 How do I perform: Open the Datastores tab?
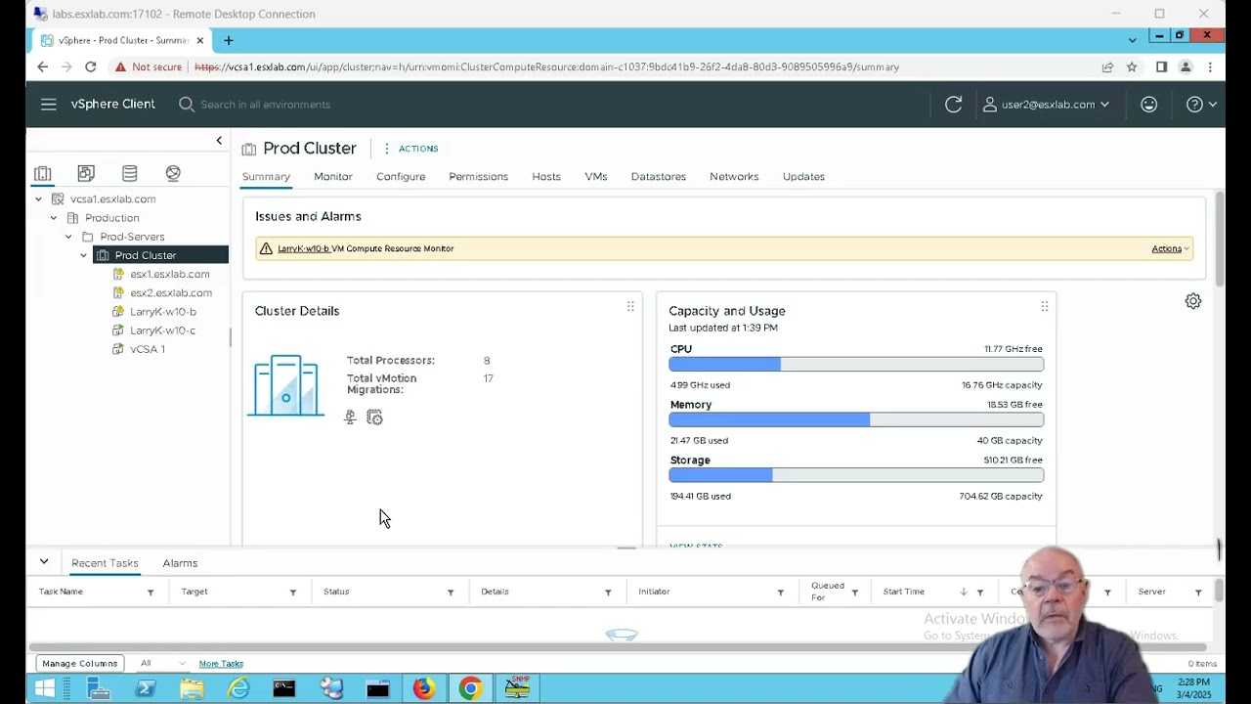(659, 177)
